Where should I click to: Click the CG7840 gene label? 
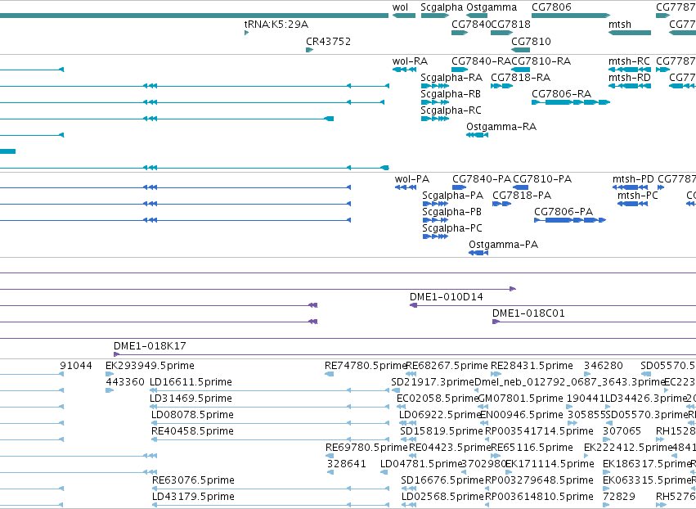(471, 24)
